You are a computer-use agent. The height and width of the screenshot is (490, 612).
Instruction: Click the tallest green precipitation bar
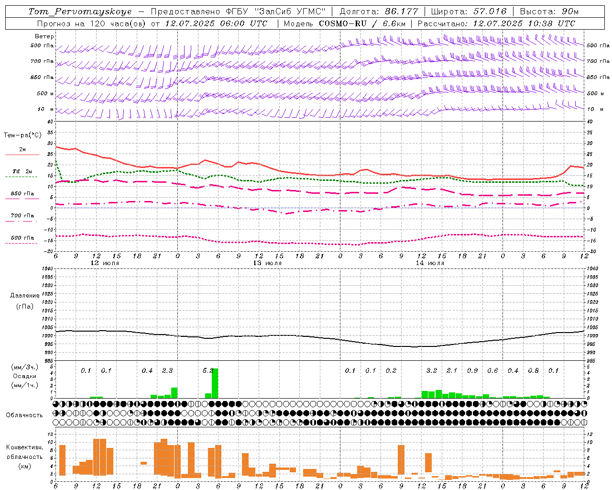tap(215, 383)
